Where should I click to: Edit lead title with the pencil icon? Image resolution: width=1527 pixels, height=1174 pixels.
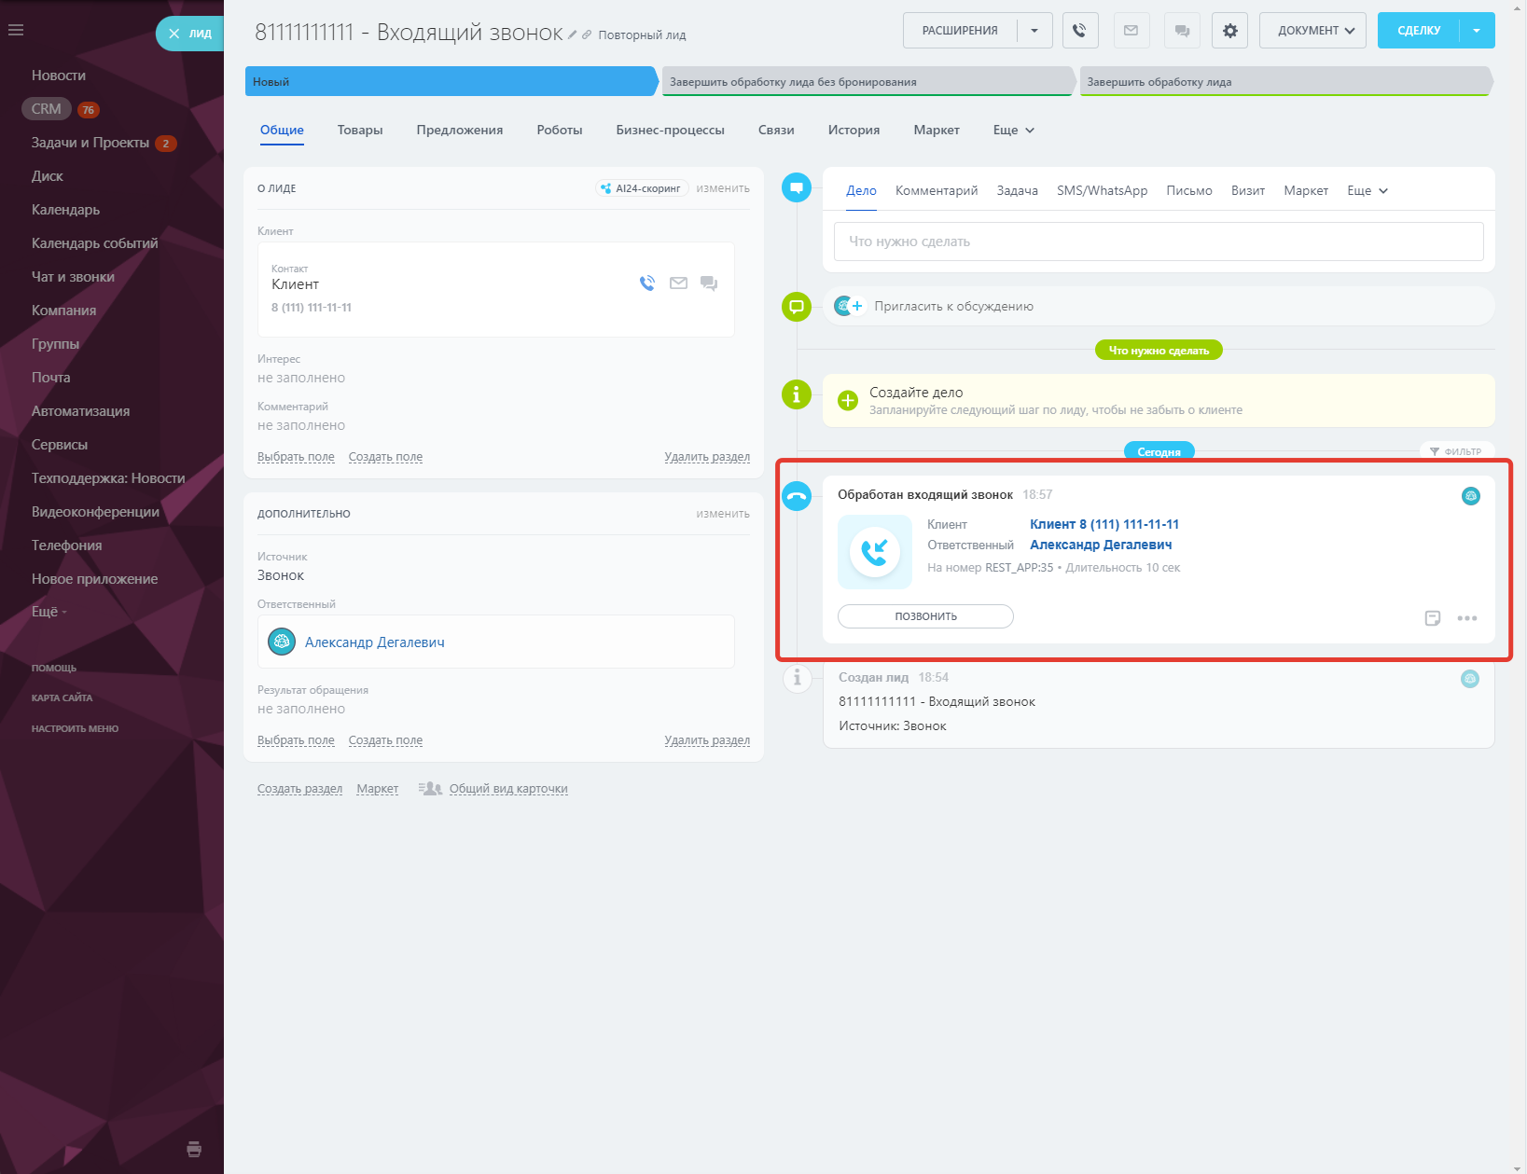point(572,35)
